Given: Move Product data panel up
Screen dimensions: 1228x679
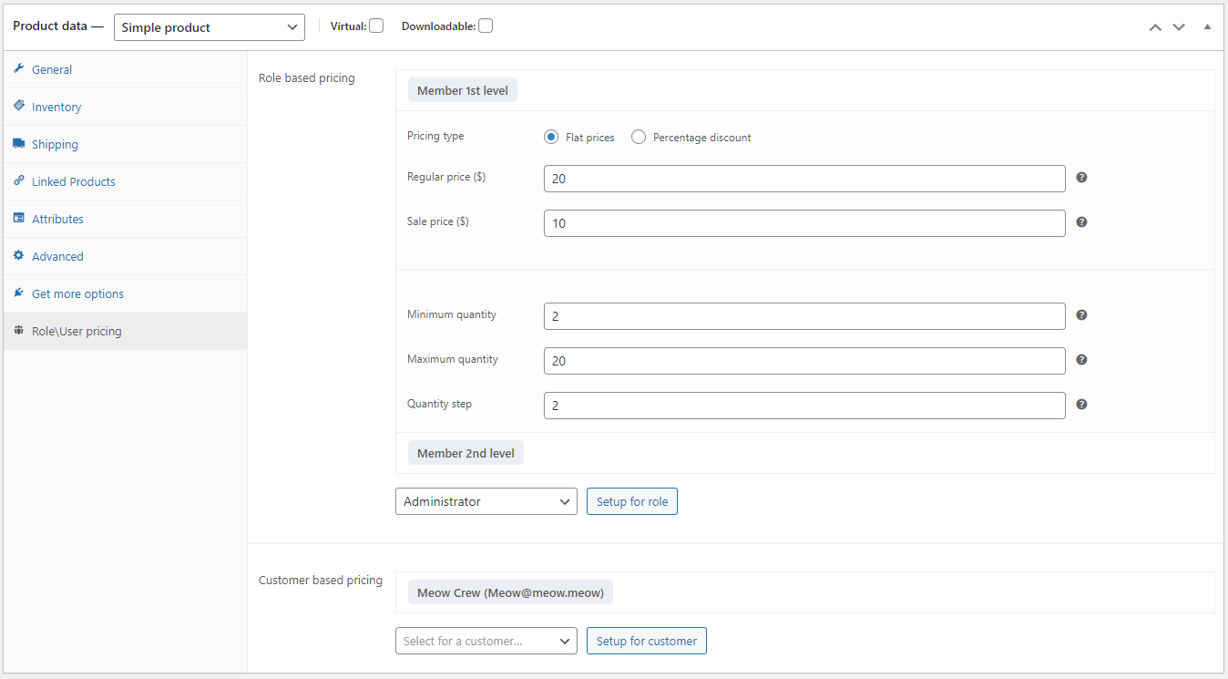Looking at the screenshot, I should tap(1155, 27).
